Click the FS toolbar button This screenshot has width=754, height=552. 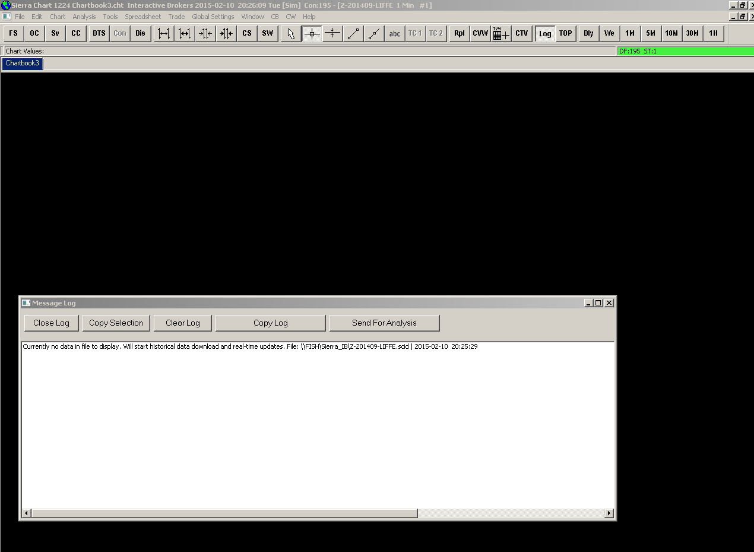14,33
